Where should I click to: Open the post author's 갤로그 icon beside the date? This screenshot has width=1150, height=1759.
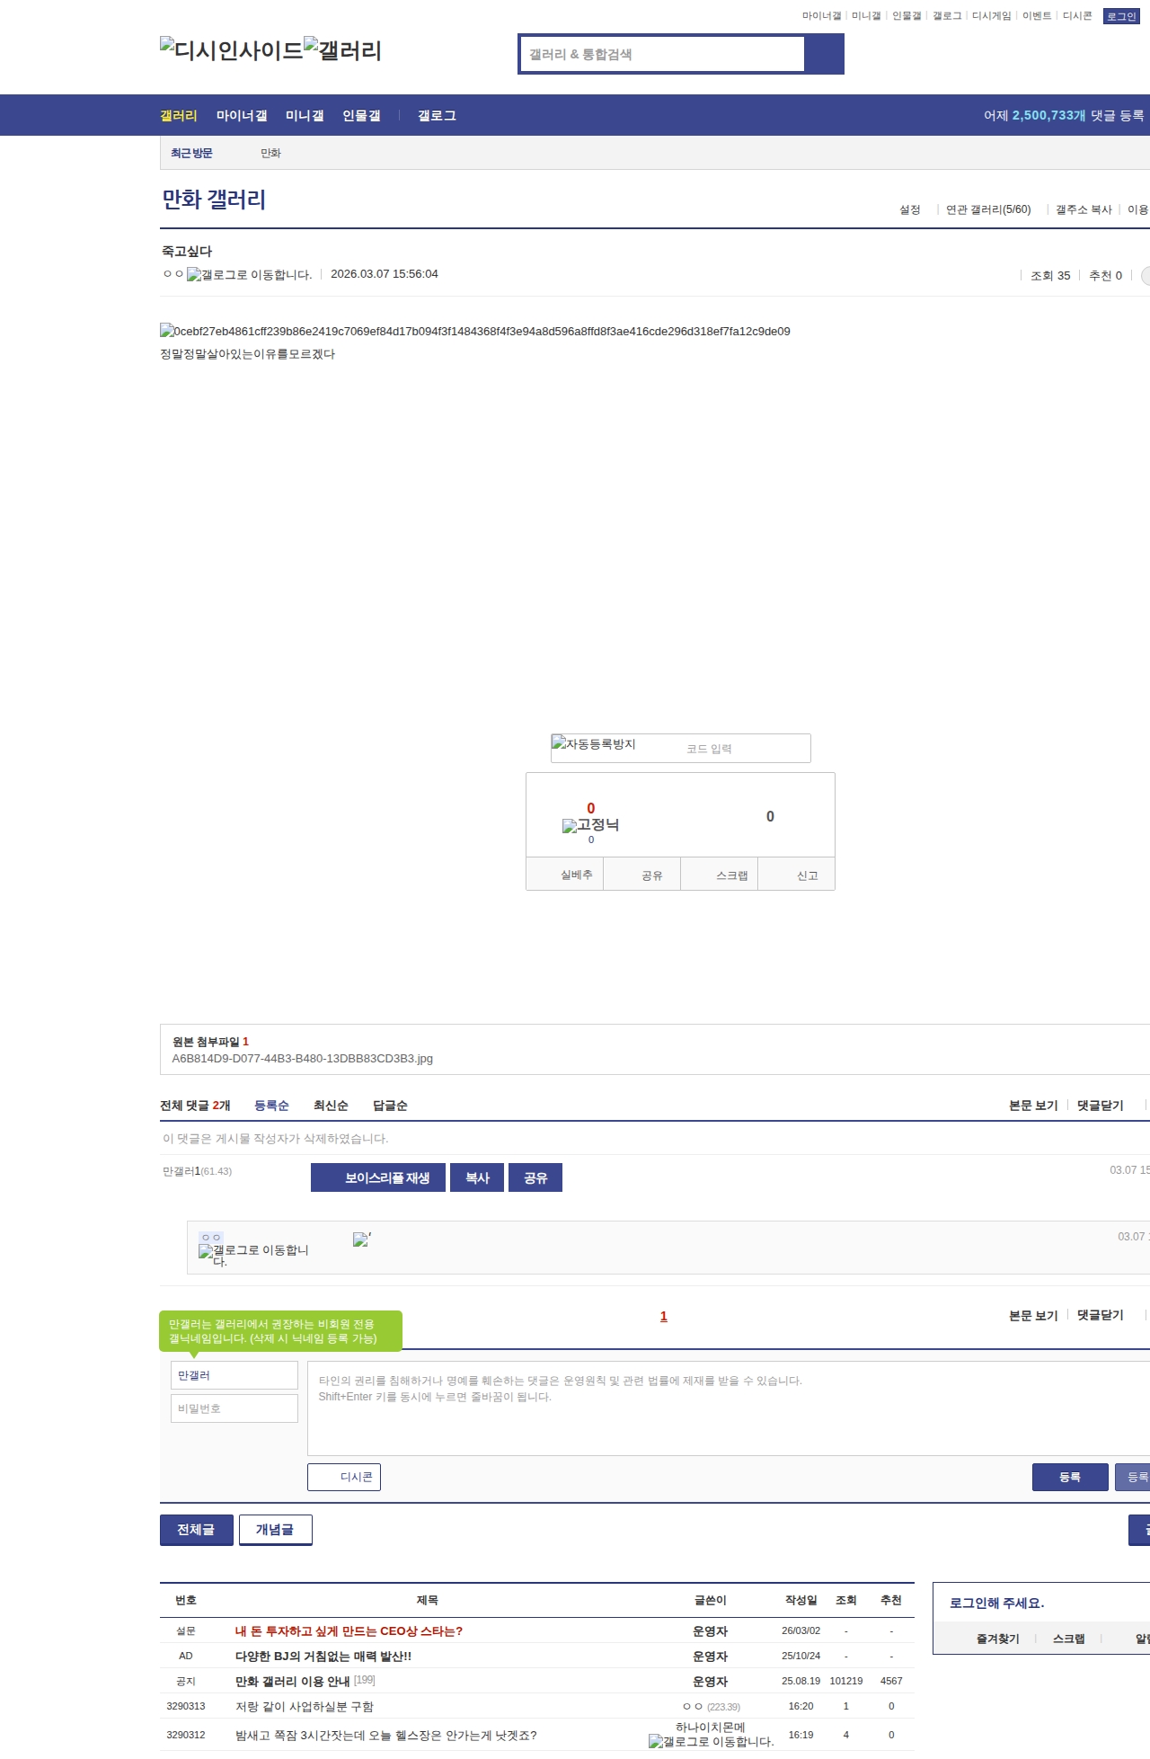(x=250, y=275)
